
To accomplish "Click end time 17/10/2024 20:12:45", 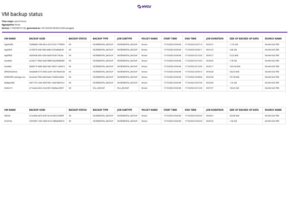I will point(193,88).
